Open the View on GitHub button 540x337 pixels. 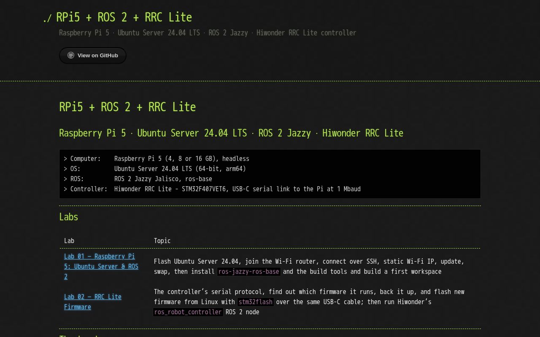click(93, 55)
